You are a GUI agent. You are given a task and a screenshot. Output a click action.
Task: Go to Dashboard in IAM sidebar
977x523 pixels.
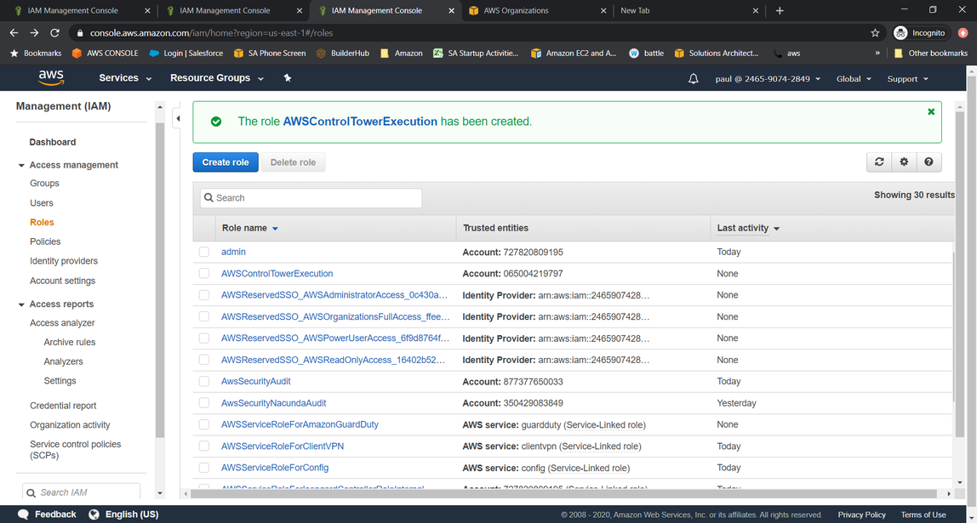pyautogui.click(x=53, y=142)
